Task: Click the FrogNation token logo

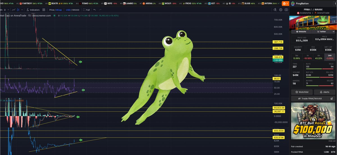Action: (x=293, y=4)
